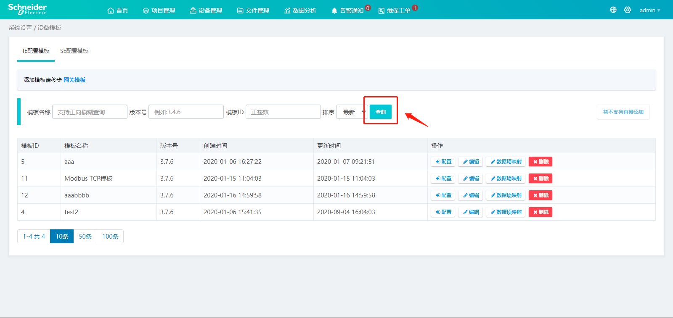Screen dimensions: 673x318
Task: Select 10条 per page
Action: pos(62,237)
